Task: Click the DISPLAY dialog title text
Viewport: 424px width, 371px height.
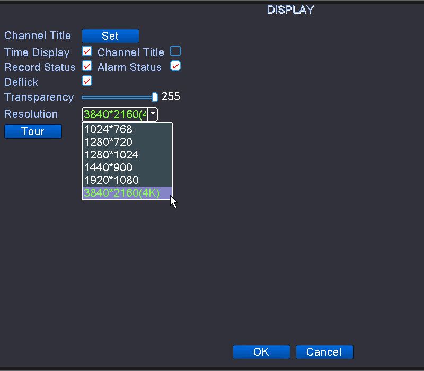Action: pos(290,10)
